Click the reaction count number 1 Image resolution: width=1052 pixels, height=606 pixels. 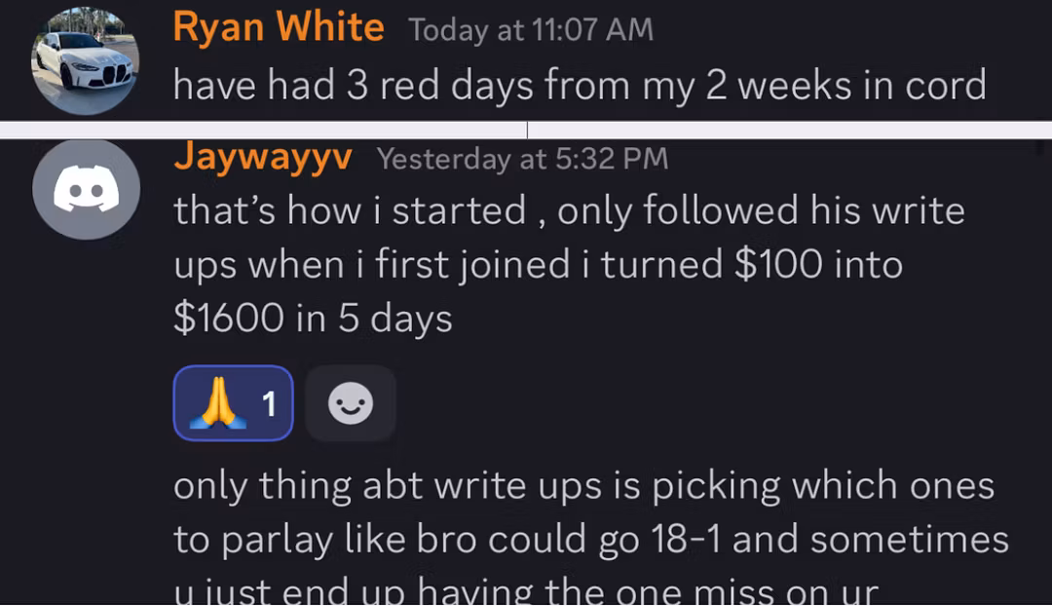pos(270,403)
